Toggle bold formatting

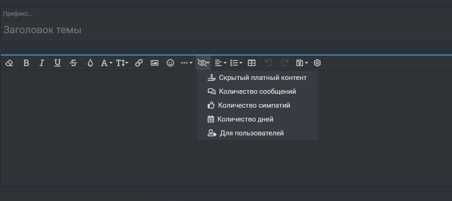[26, 63]
